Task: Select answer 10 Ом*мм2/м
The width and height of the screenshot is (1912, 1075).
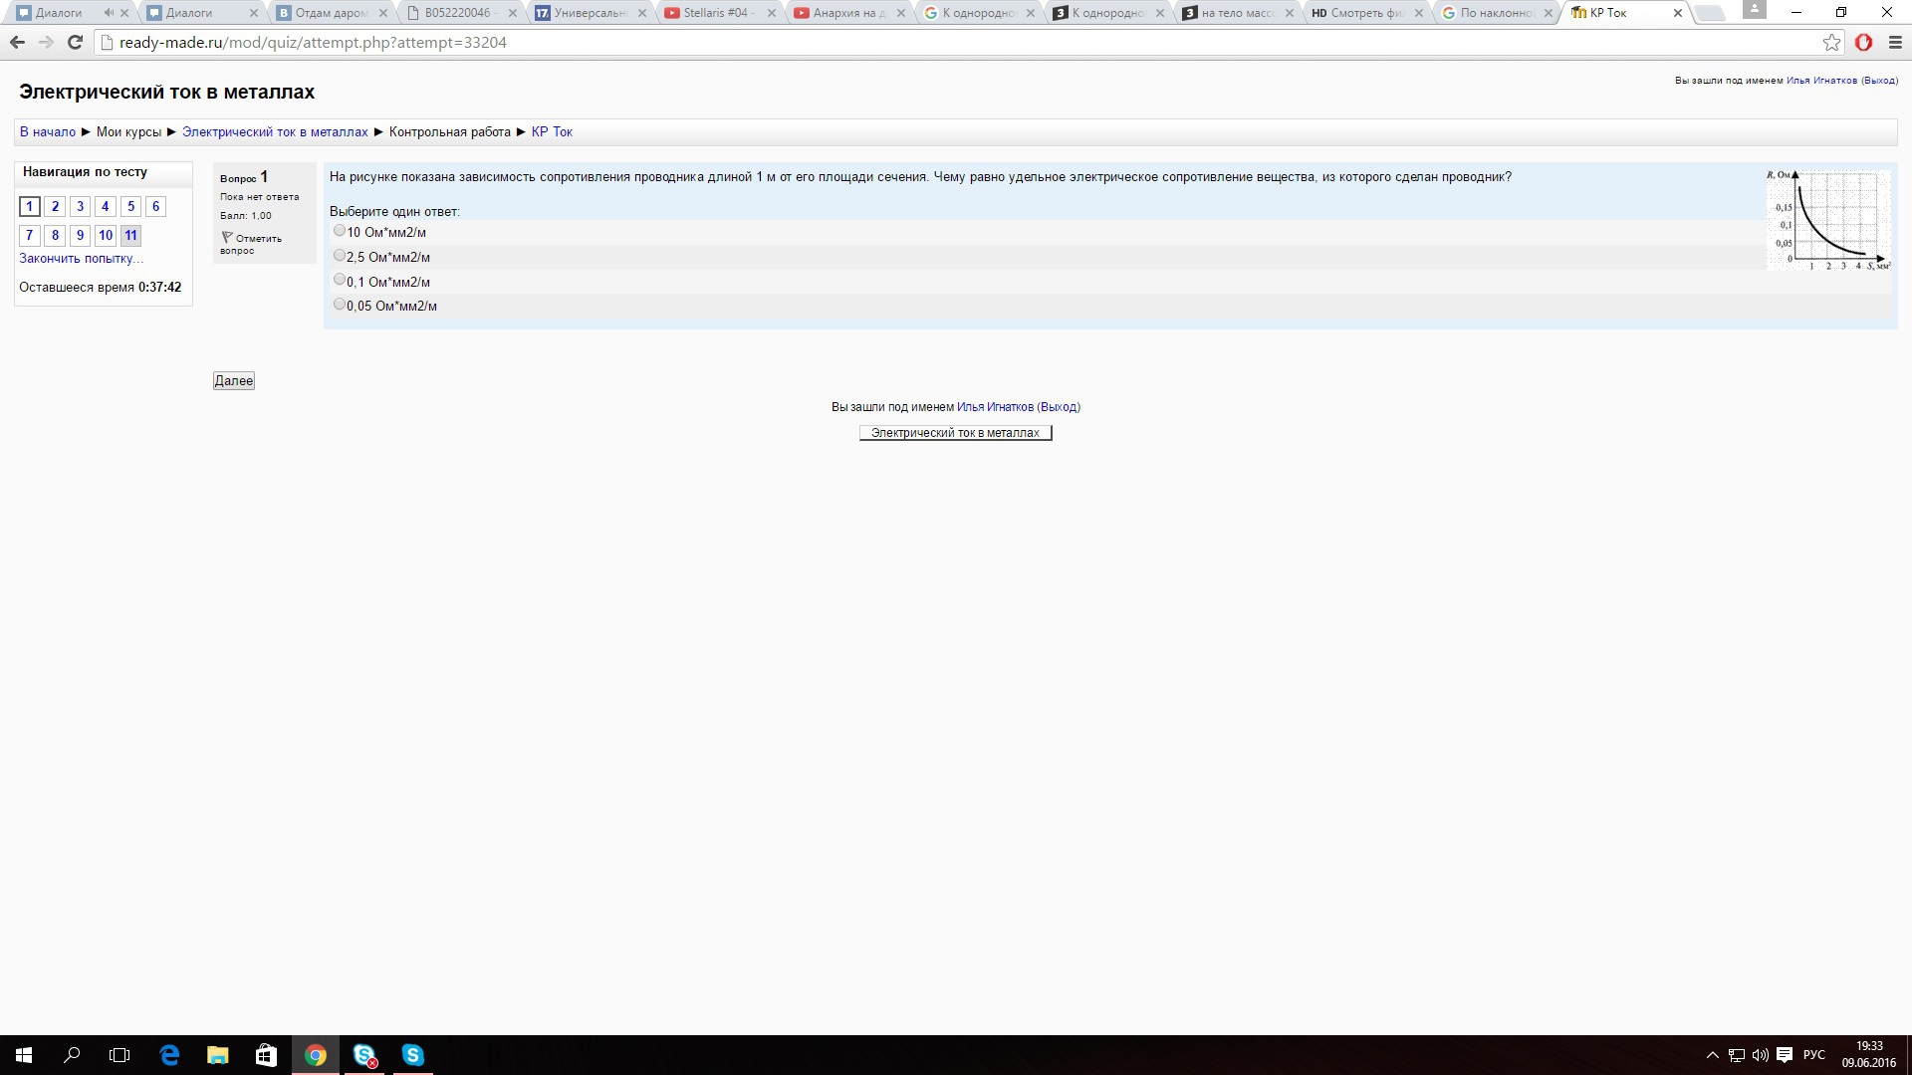Action: pos(340,231)
